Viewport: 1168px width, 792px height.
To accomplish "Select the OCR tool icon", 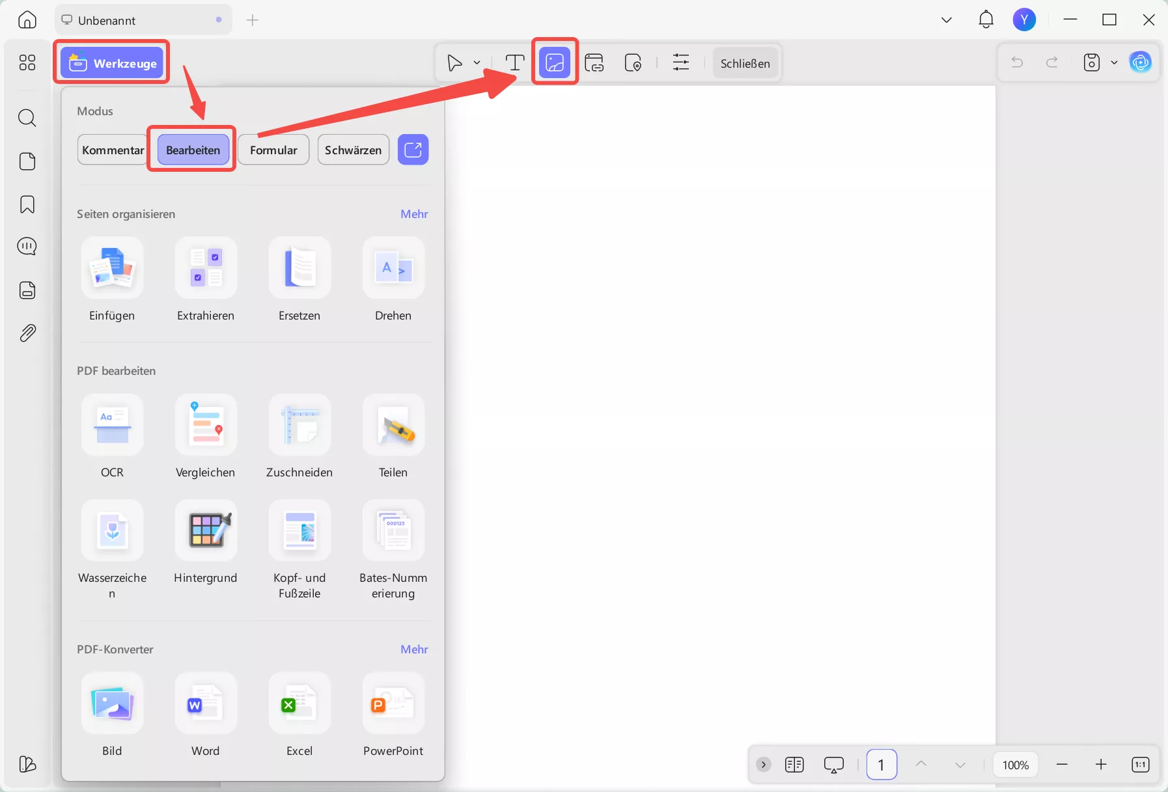I will point(112,425).
